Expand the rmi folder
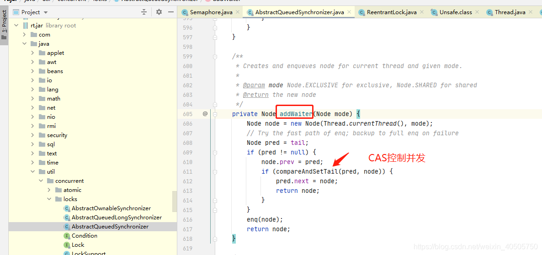The height and width of the screenshot is (255, 542). tap(32, 126)
